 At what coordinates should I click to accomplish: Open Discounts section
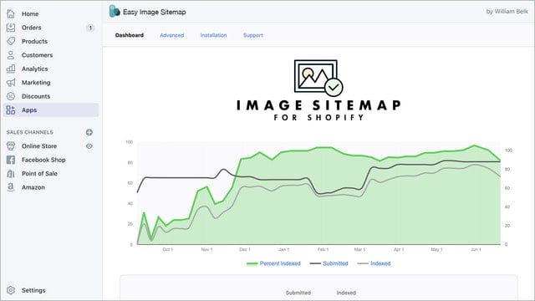pyautogui.click(x=36, y=96)
